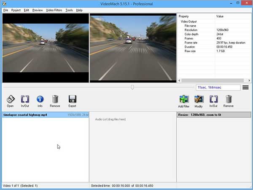Set In/Out for the filter list
The height and width of the screenshot is (190, 253).
pos(214,99)
